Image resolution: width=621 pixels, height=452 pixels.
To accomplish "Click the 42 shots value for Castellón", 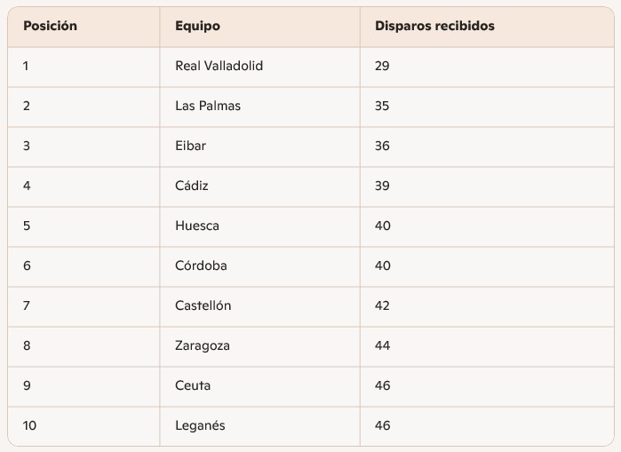I will pyautogui.click(x=382, y=306).
